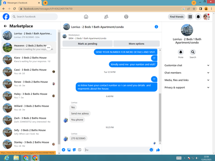Image resolution: width=215 pixels, height=161 pixels.
Task: Open the Sefy 3 Beds 2 Baths conversation
Action: [x=29, y=132]
